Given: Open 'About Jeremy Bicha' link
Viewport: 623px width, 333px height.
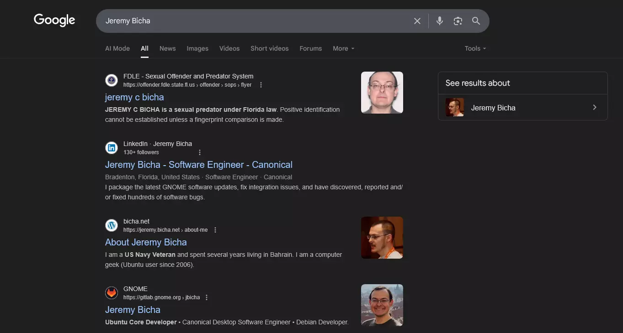Looking at the screenshot, I should tap(146, 242).
